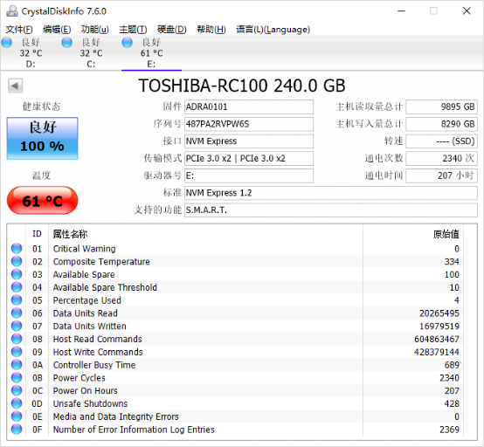Select the Critical Warning attribute name
Image resolution: width=484 pixels, height=447 pixels.
tap(84, 249)
